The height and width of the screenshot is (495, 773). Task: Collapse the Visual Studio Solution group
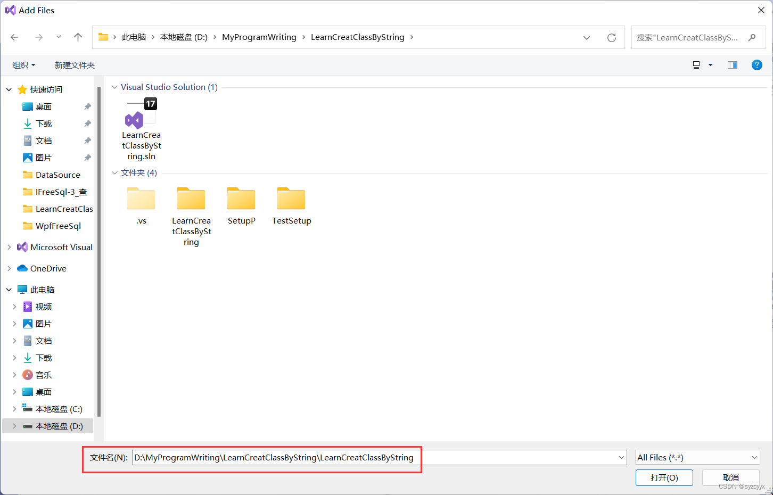(x=114, y=87)
